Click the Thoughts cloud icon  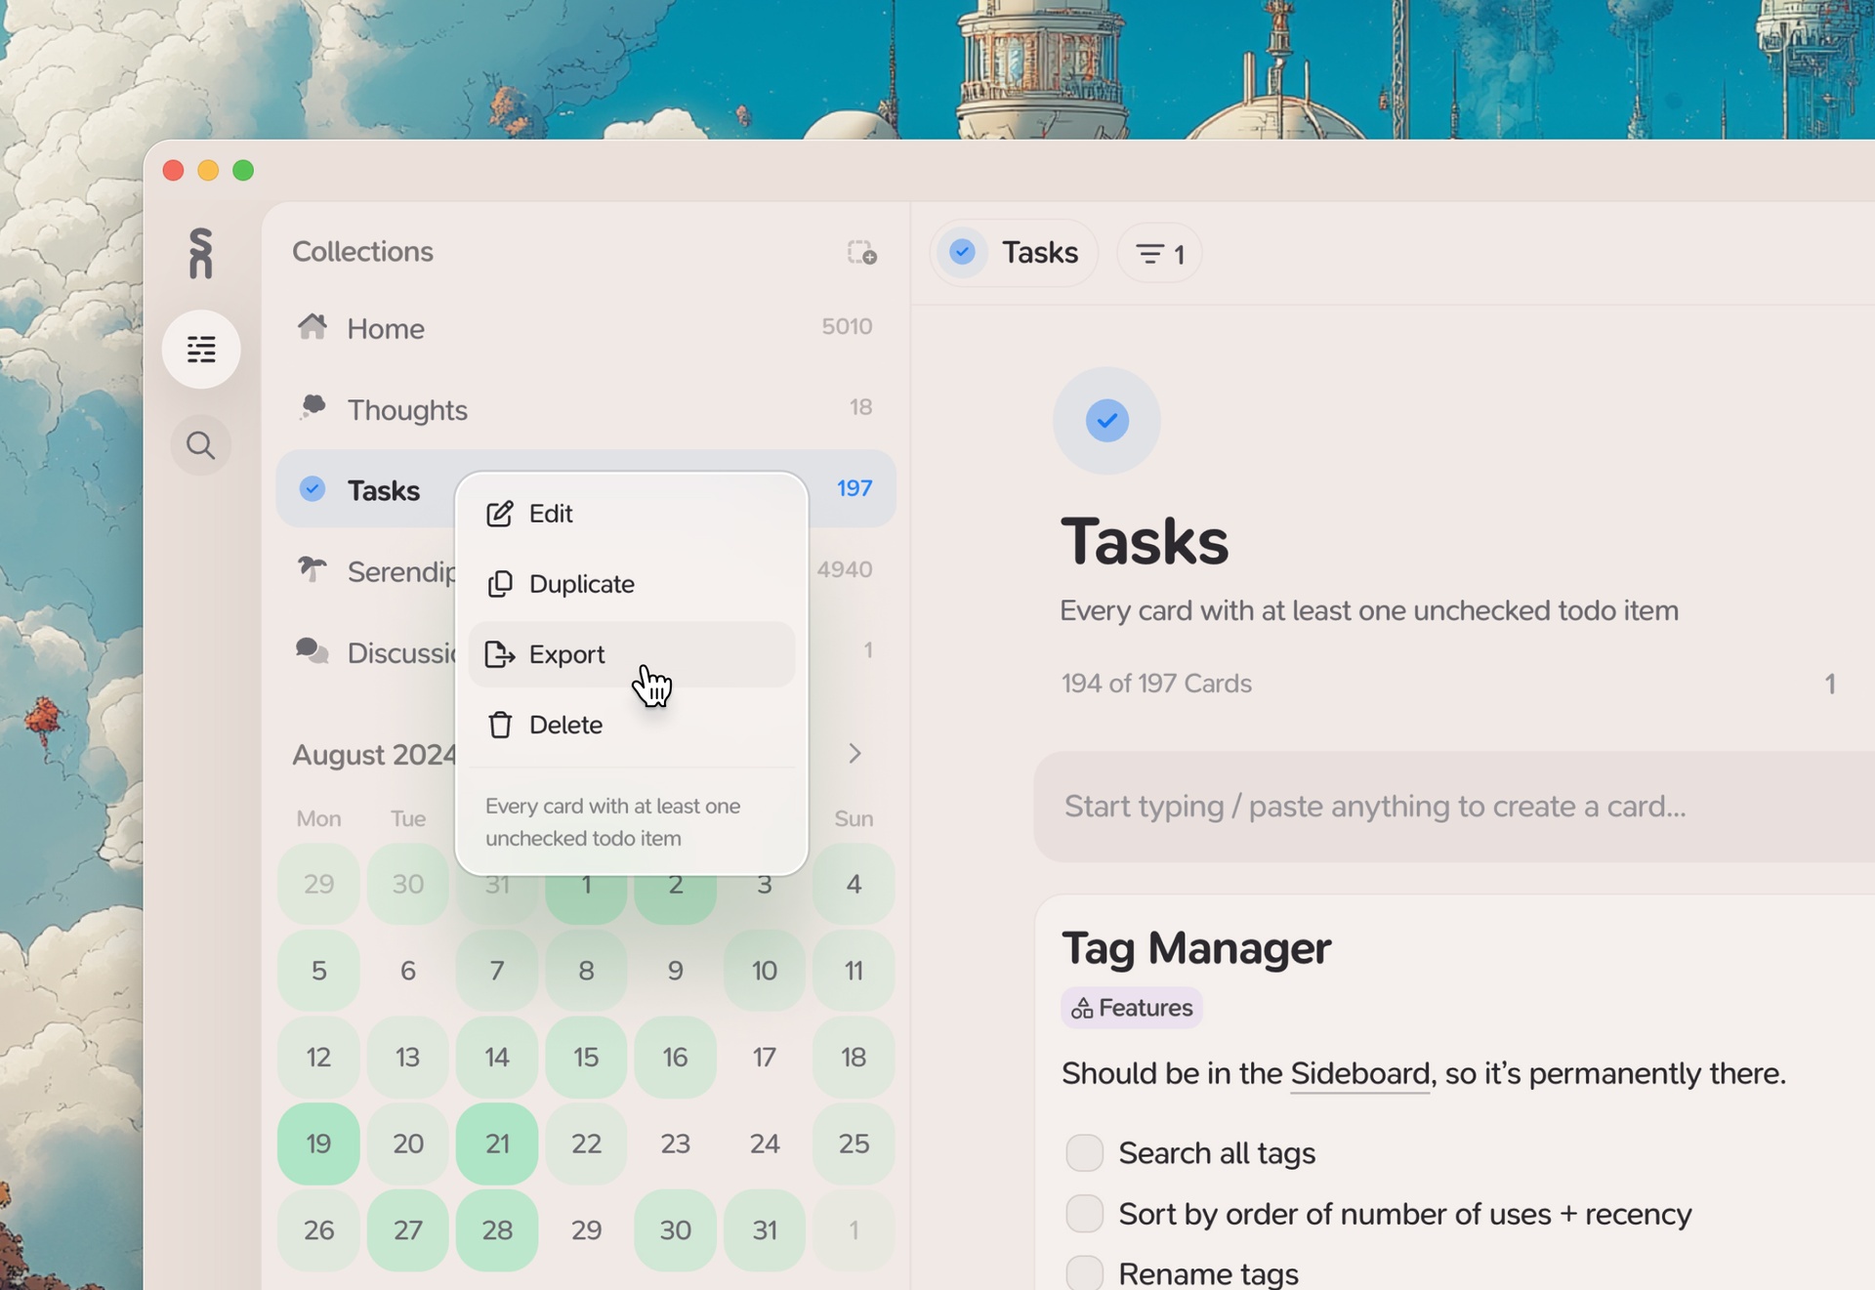click(x=312, y=407)
